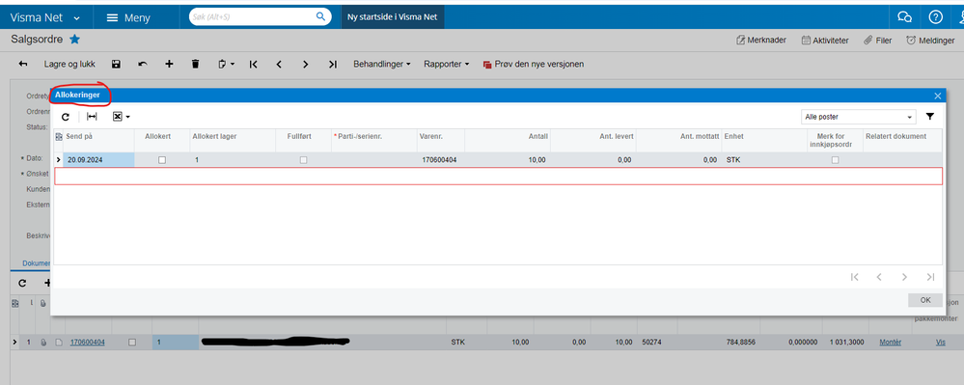Click the Vis link in order line
The image size is (964, 385).
click(x=940, y=343)
